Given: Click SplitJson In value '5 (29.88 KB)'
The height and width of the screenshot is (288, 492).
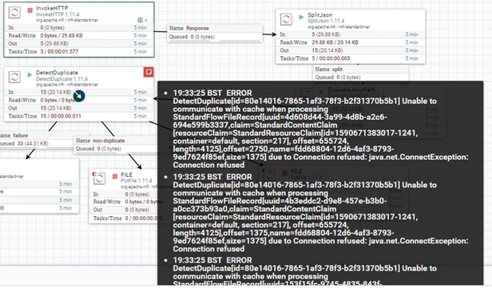Looking at the screenshot, I should pos(326,34).
